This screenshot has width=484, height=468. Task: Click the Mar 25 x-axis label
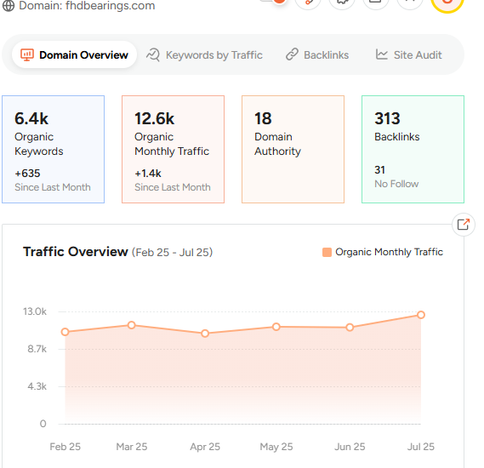coord(132,447)
